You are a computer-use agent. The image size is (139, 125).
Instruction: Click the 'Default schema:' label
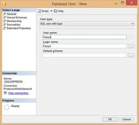click(x=53, y=51)
